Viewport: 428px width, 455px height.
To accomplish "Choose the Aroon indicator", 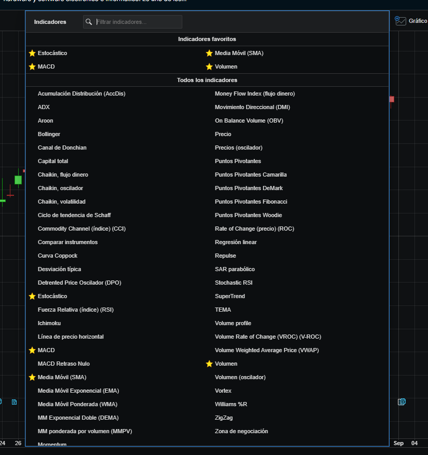I will pos(46,121).
